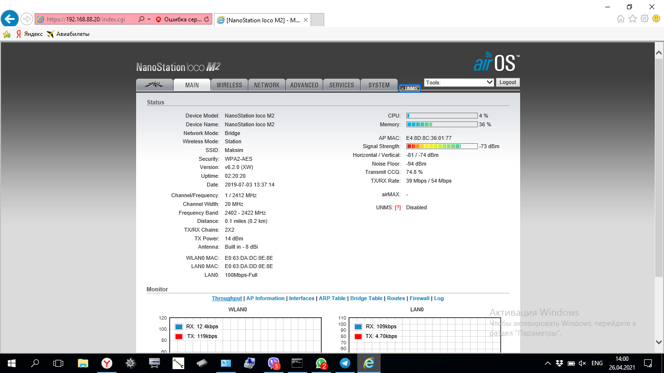Close the NanoStation loco M2 browser tab

coord(306,20)
